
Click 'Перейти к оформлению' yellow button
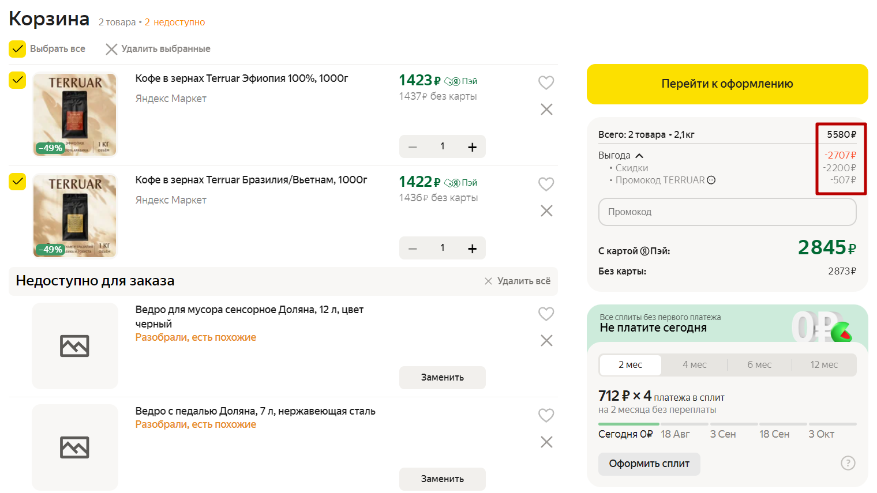pyautogui.click(x=727, y=84)
